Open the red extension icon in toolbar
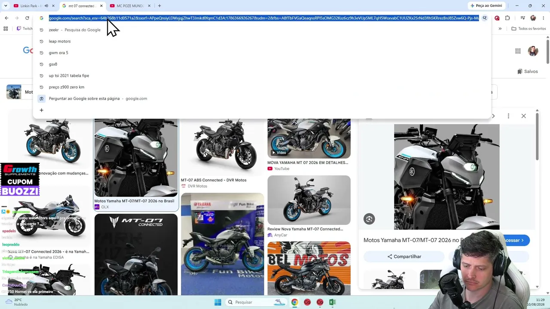550x309 pixels. (497, 18)
